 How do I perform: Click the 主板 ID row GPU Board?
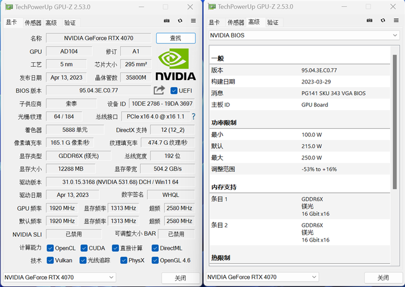(300, 105)
